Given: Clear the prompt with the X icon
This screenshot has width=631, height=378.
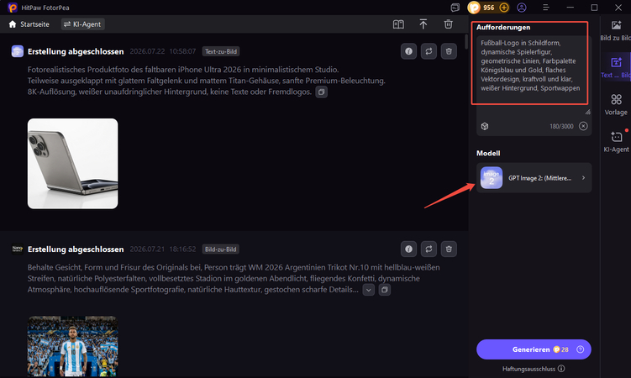Looking at the screenshot, I should pos(583,126).
